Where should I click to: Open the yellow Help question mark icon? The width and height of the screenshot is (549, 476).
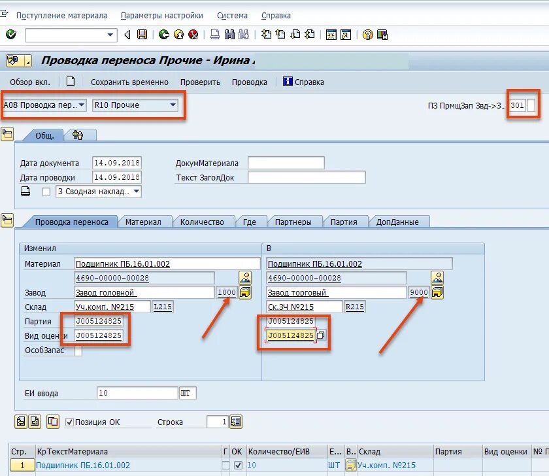coord(368,35)
